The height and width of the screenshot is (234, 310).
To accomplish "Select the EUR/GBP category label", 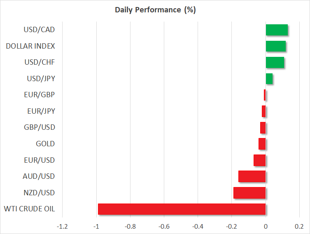I will tap(39, 95).
